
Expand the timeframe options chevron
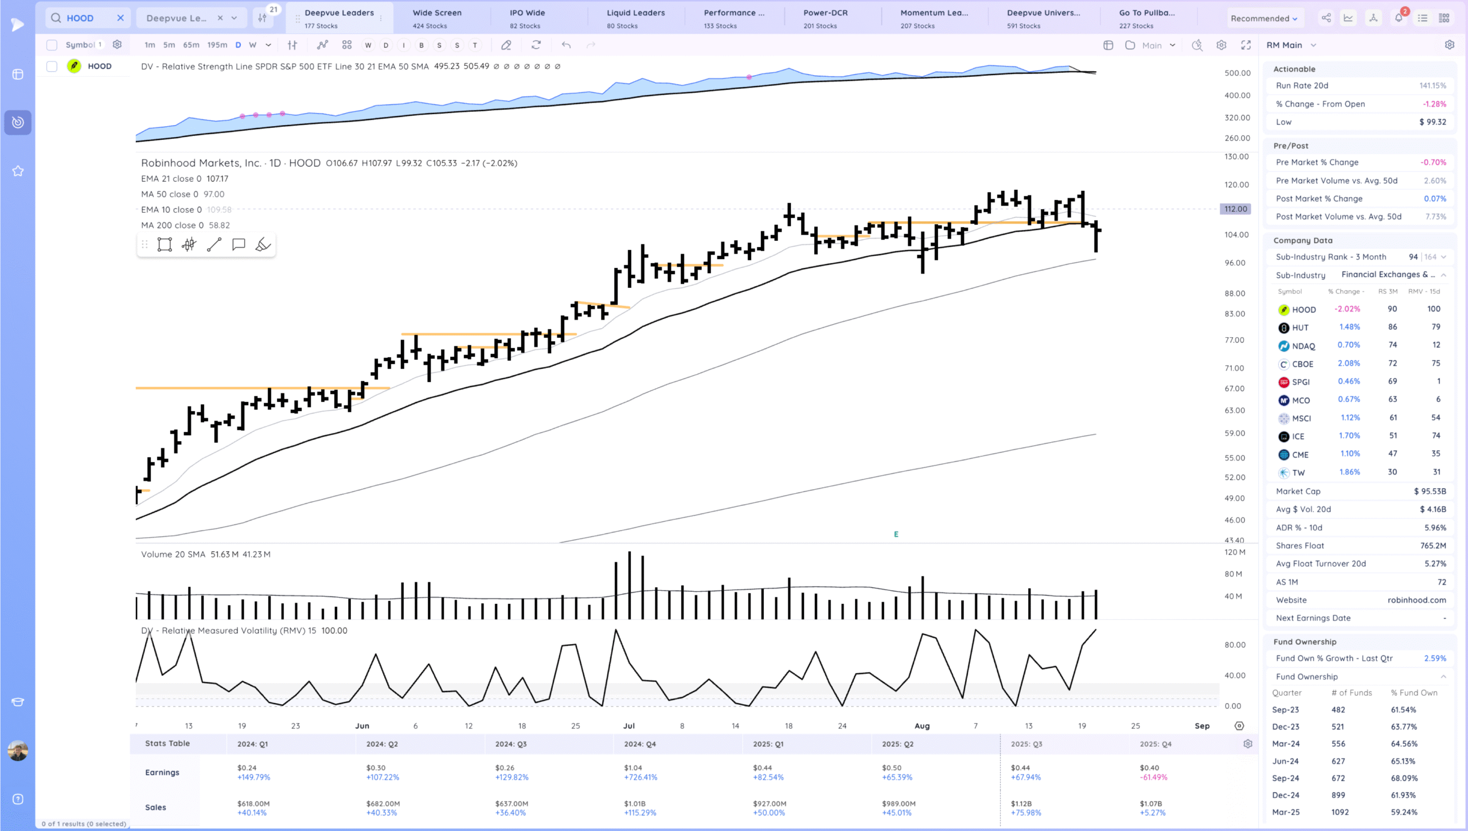[x=268, y=45]
